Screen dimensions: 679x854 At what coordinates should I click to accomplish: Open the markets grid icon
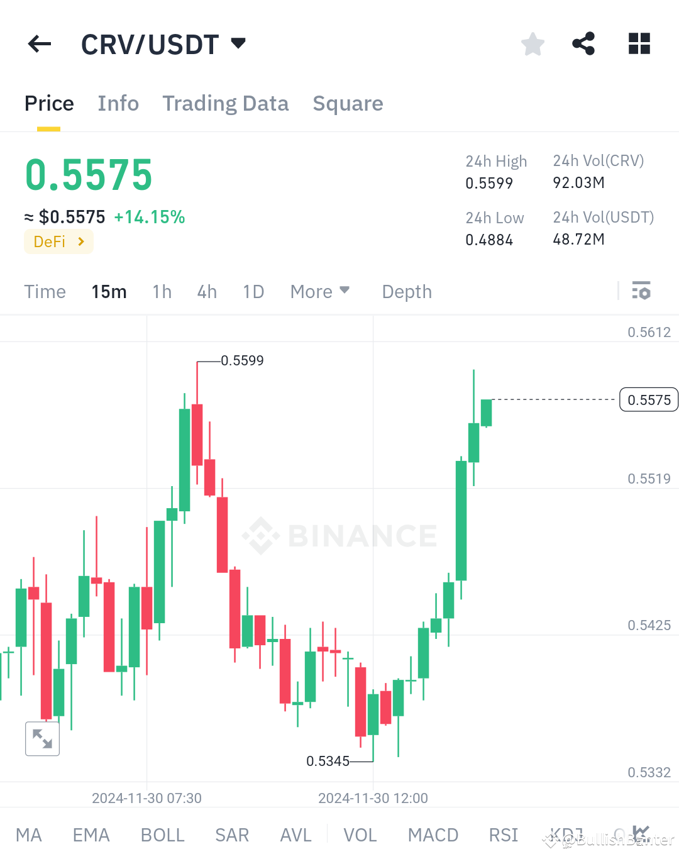639,43
